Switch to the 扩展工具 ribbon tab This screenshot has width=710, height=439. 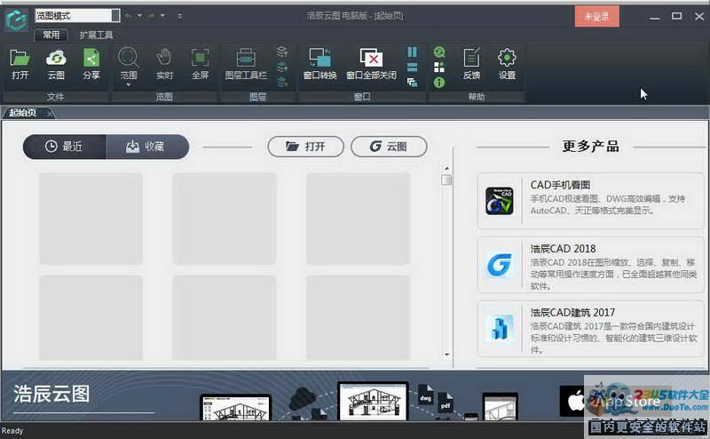(x=96, y=35)
